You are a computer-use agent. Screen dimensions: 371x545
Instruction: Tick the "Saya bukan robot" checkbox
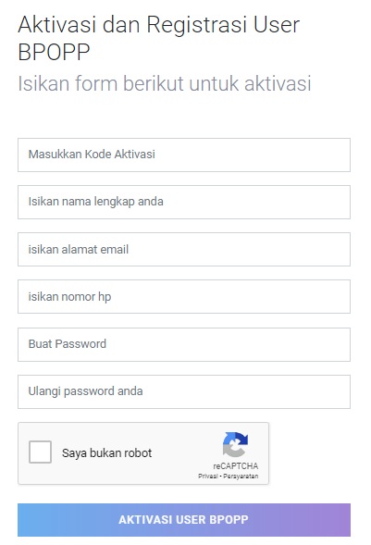click(41, 452)
